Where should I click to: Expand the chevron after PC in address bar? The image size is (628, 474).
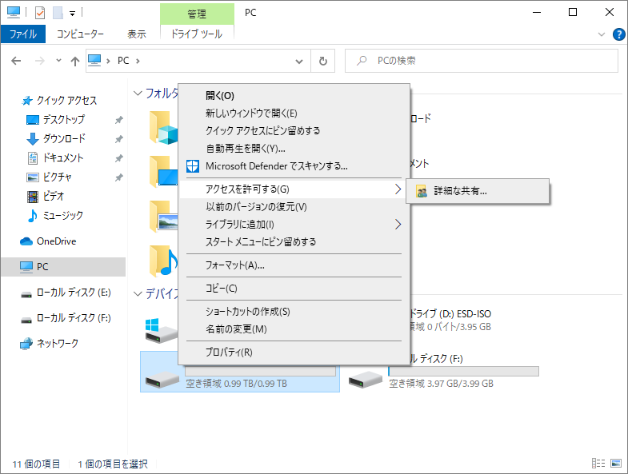[x=138, y=61]
